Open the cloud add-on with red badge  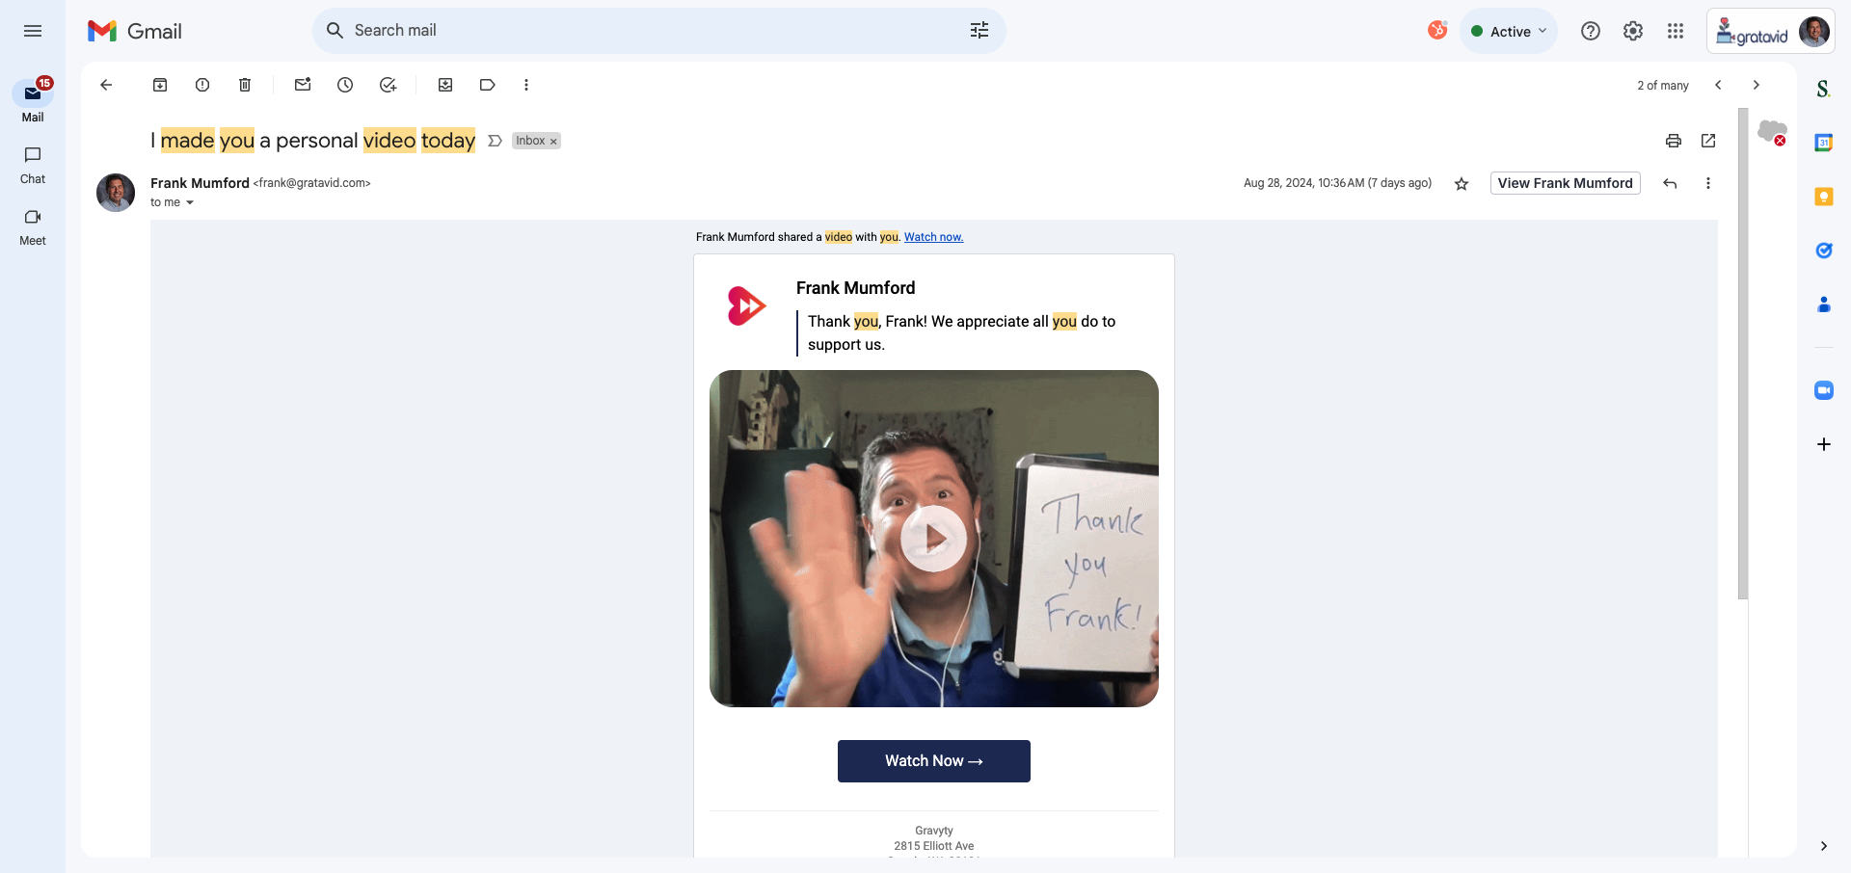[x=1772, y=132]
